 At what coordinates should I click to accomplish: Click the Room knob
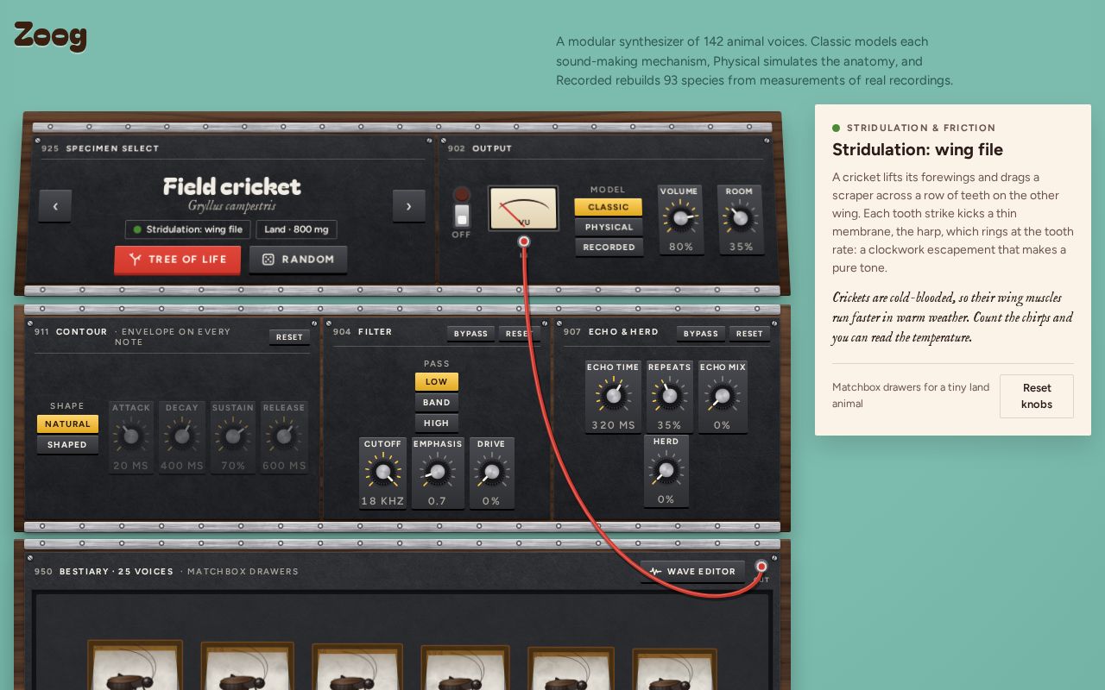740,218
